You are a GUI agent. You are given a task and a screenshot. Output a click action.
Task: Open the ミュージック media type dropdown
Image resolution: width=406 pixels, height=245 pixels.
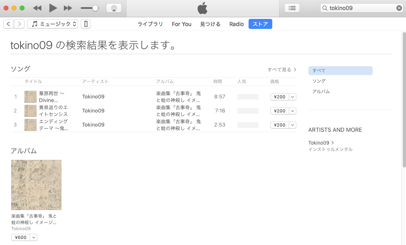(53, 24)
